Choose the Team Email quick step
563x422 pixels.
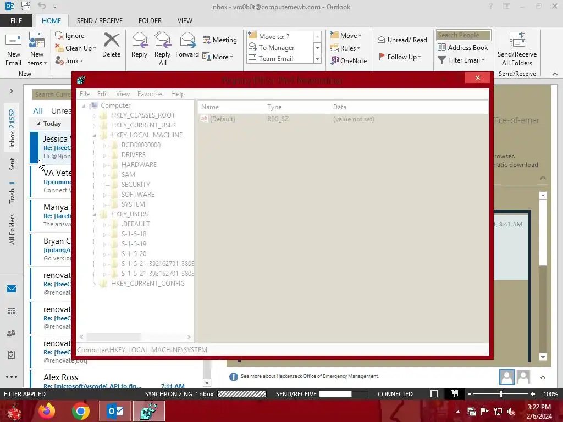pos(280,58)
